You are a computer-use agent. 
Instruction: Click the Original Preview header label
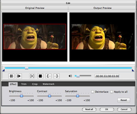(35, 8)
